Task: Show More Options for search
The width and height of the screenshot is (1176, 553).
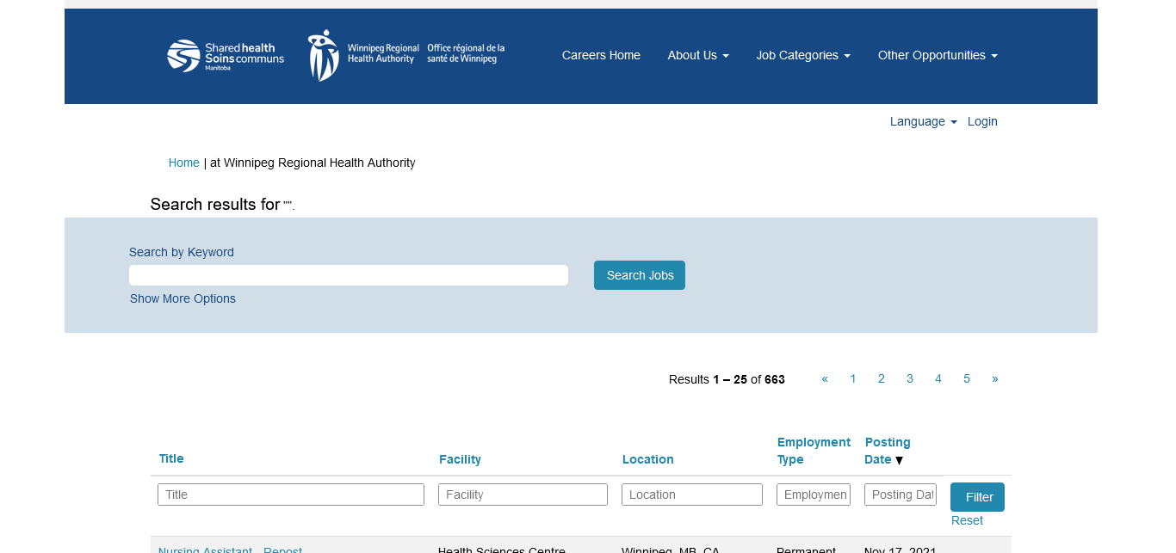Action: click(183, 298)
